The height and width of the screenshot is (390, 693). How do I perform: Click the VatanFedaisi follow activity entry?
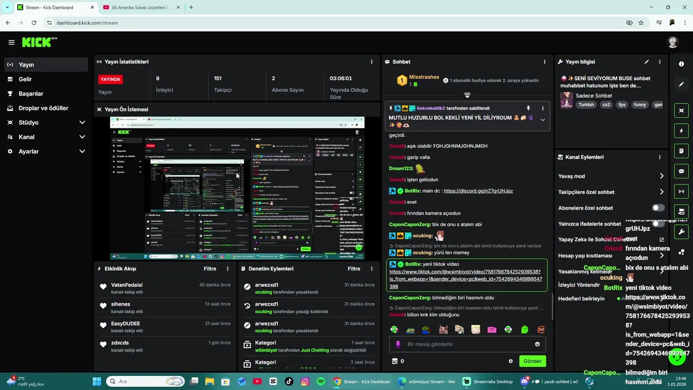(x=165, y=288)
